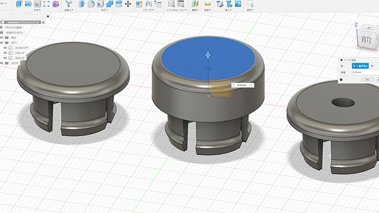Open the 選択 (Select) dropdown menu
Screen dimensions: 379x213
pyautogui.click(x=250, y=10)
